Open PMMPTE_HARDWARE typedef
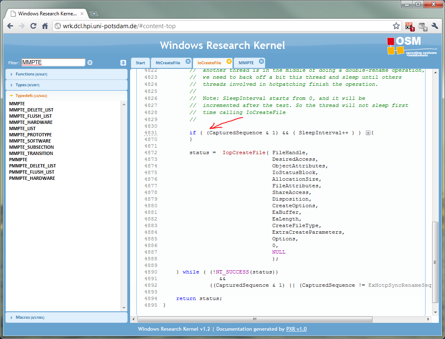Viewport: 445px width, 339px height. tap(32, 178)
